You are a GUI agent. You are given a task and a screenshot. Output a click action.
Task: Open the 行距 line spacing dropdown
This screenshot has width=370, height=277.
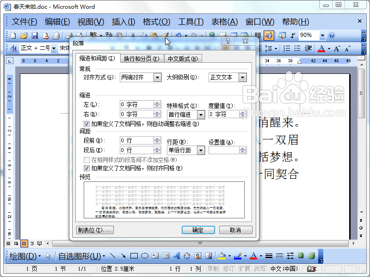(x=201, y=150)
